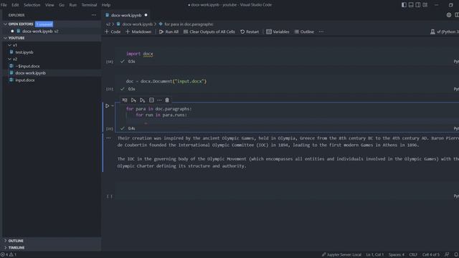Select the Python kernel picker

tap(445, 32)
